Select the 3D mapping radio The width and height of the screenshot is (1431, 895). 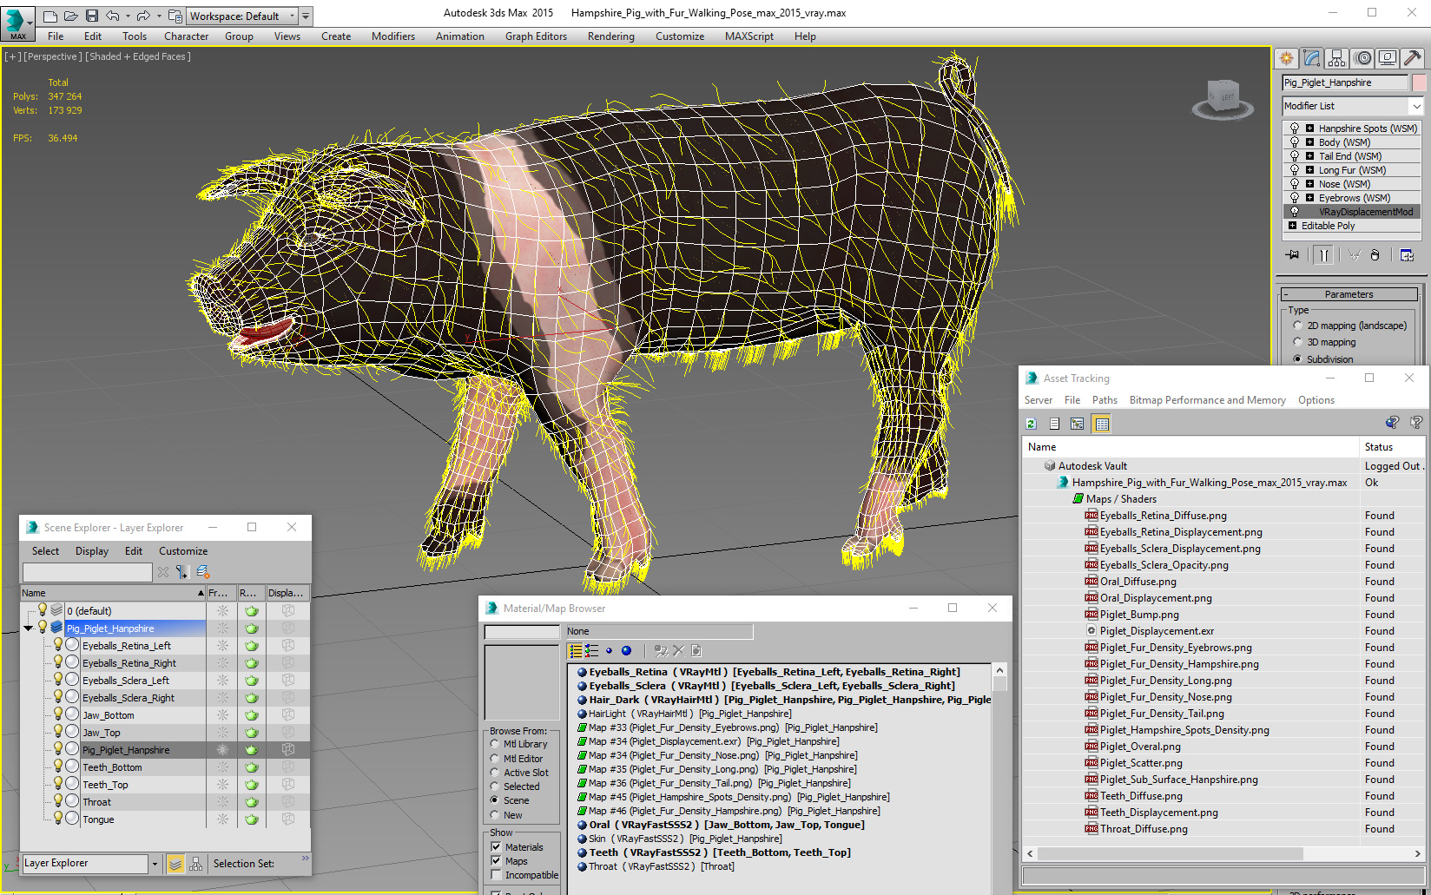(x=1298, y=342)
